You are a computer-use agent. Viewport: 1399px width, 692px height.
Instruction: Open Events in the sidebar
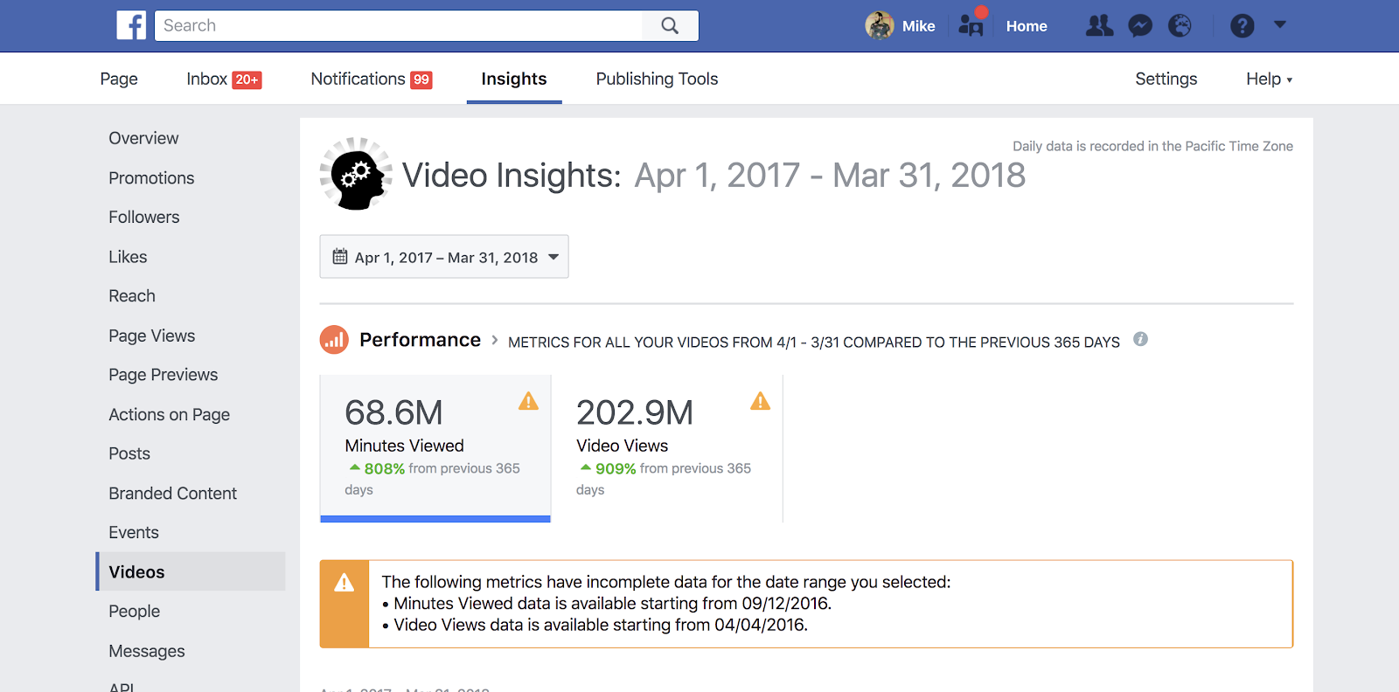[x=134, y=532]
